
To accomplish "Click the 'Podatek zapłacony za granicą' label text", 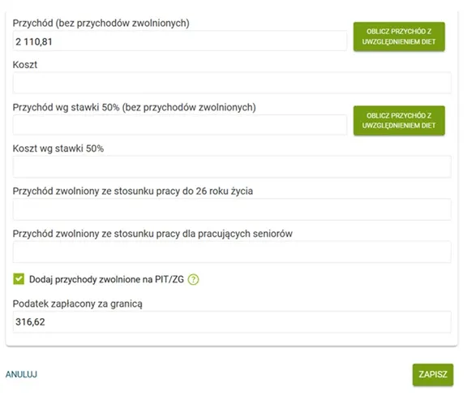I will [x=78, y=303].
